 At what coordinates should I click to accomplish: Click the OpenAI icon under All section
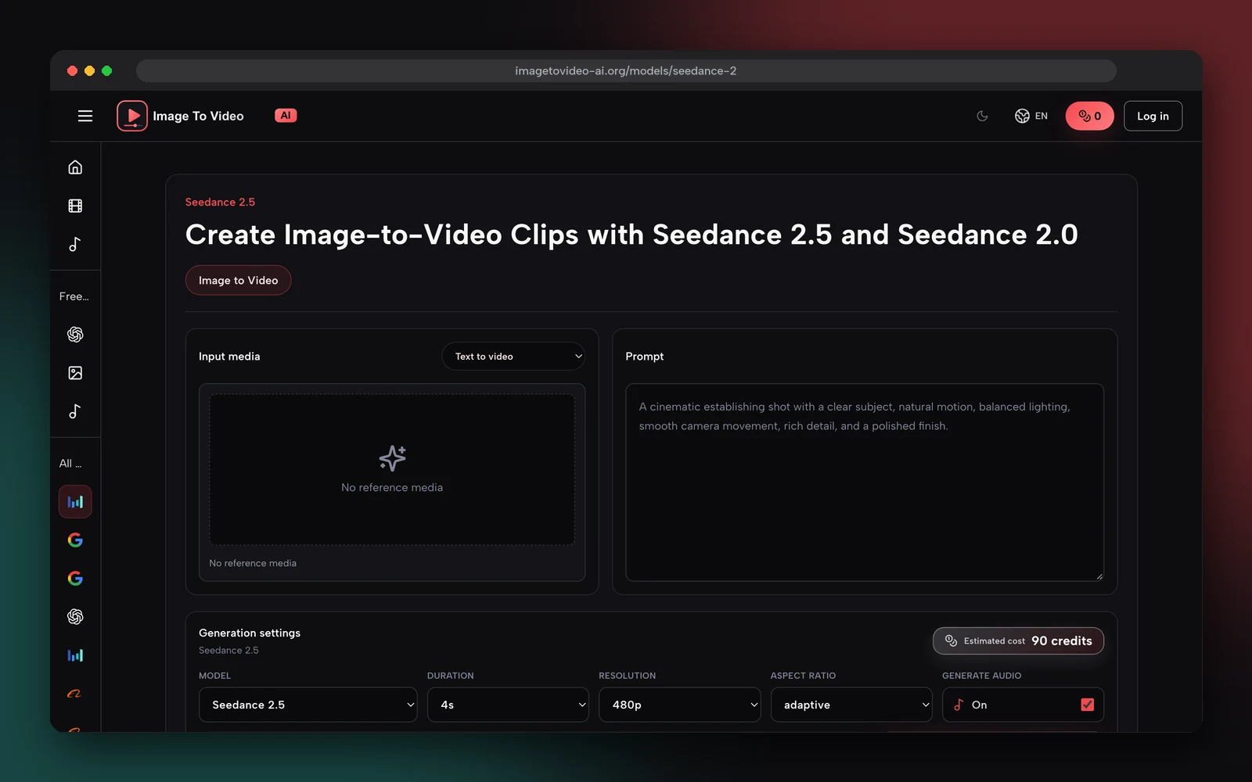75,617
